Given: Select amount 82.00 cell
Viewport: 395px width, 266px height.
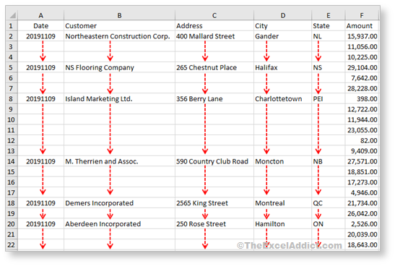Looking at the screenshot, I should 362,140.
